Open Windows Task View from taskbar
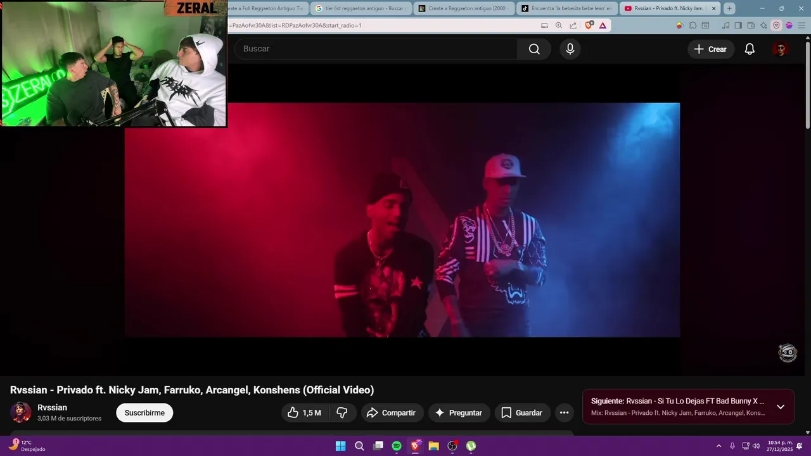The height and width of the screenshot is (456, 811). coord(378,446)
